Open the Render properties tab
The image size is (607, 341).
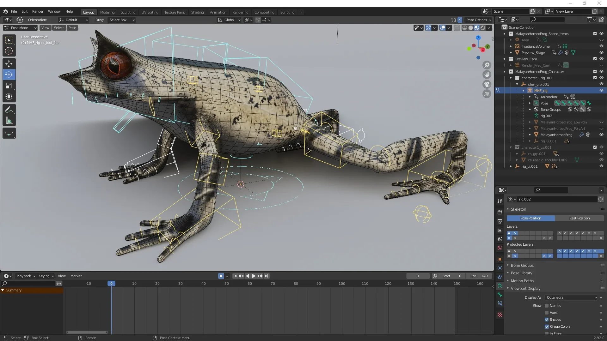pyautogui.click(x=500, y=212)
